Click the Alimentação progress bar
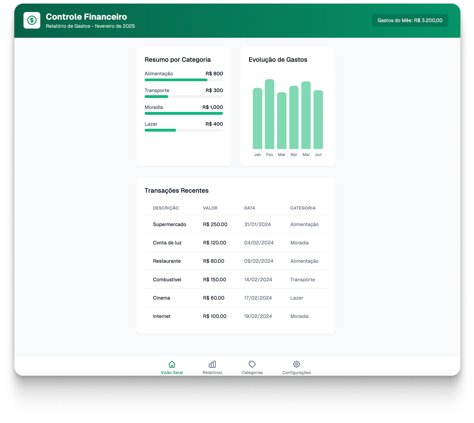Viewport: 474px width, 423px height. 183,80
